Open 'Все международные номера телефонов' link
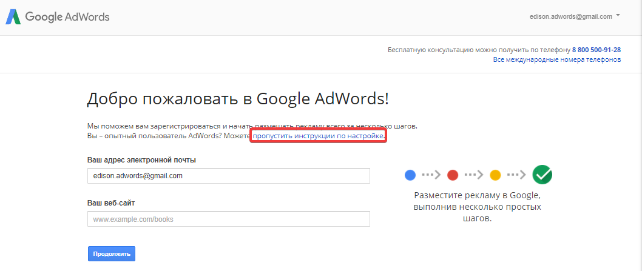This screenshot has width=642, height=271. [x=557, y=60]
